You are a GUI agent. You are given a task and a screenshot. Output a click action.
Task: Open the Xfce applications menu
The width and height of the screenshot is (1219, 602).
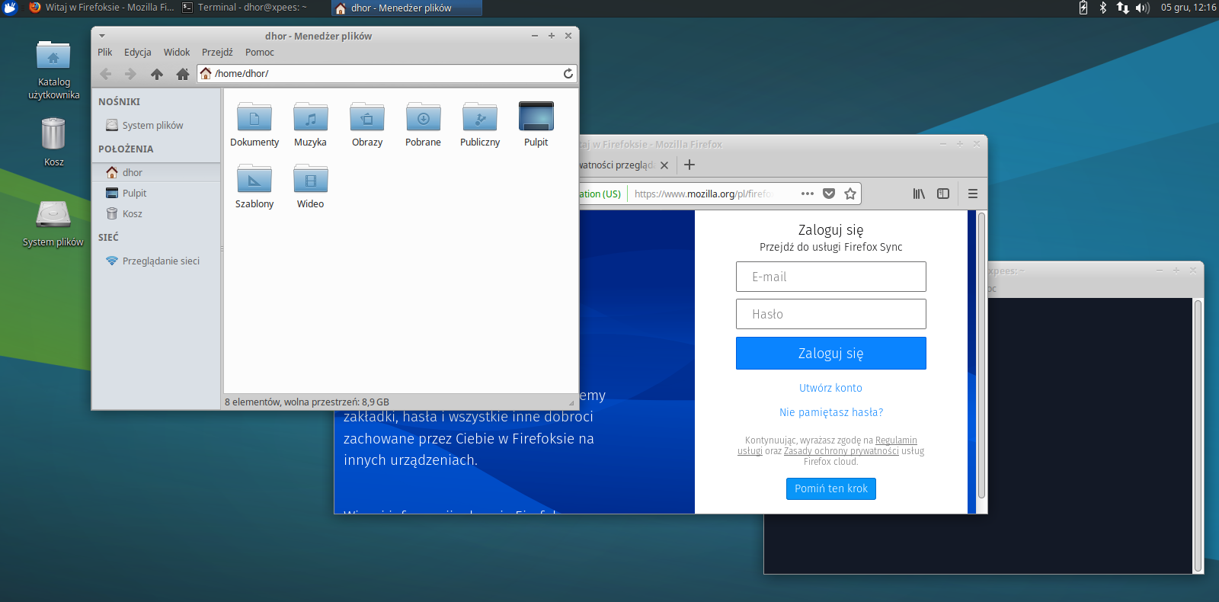[x=10, y=8]
